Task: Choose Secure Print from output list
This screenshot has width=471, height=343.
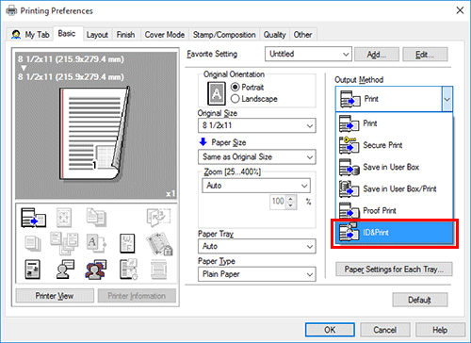Action: [395, 145]
